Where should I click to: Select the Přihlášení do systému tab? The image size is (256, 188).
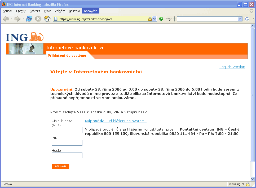pyautogui.click(x=67, y=56)
